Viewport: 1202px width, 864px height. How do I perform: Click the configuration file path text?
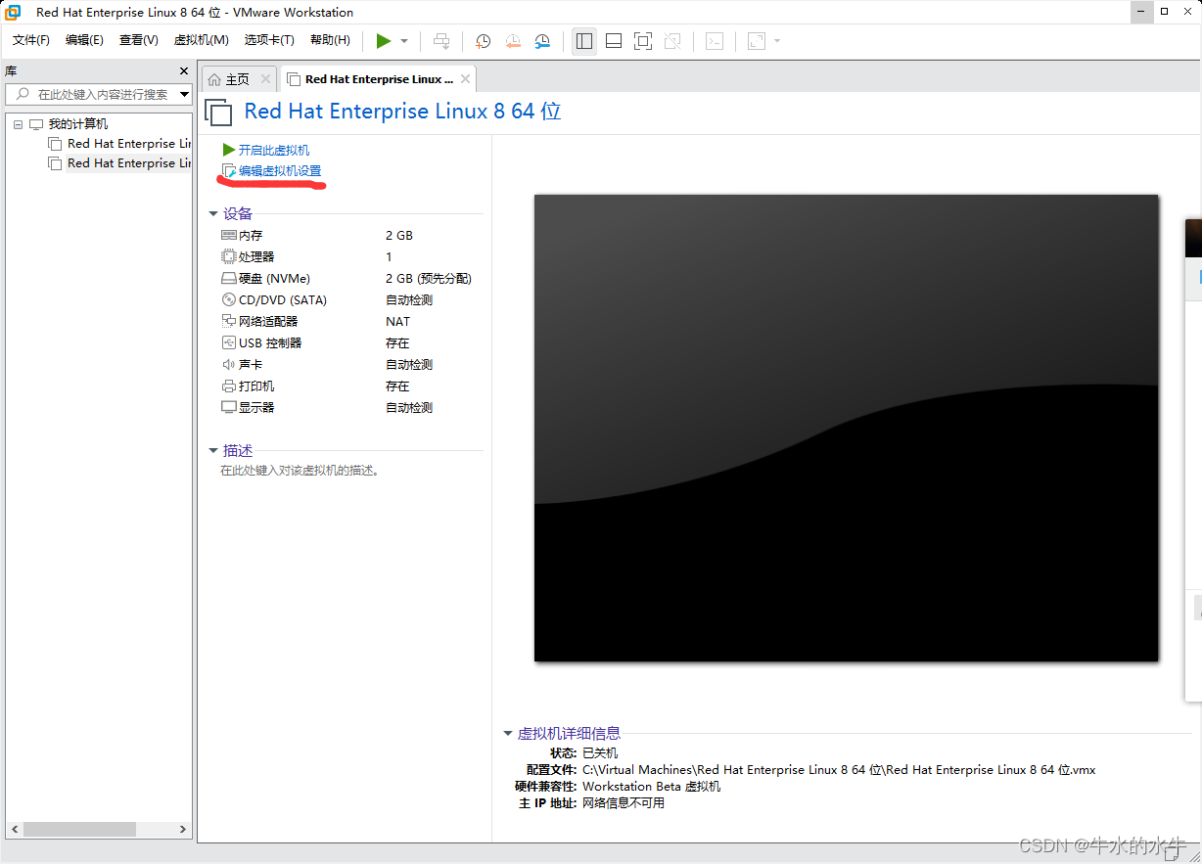pyautogui.click(x=839, y=770)
